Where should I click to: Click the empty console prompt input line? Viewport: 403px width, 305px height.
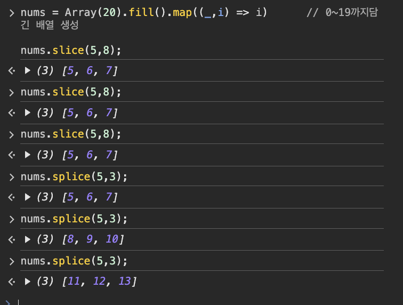(200, 302)
